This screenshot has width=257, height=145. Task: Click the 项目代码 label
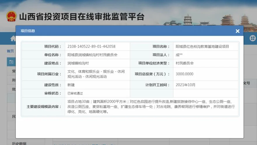(x=53, y=46)
